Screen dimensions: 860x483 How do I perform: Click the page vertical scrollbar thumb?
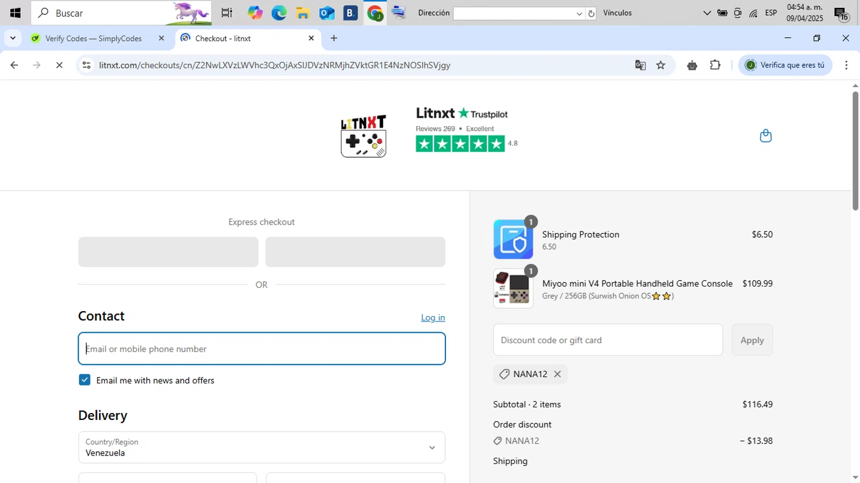(x=855, y=151)
